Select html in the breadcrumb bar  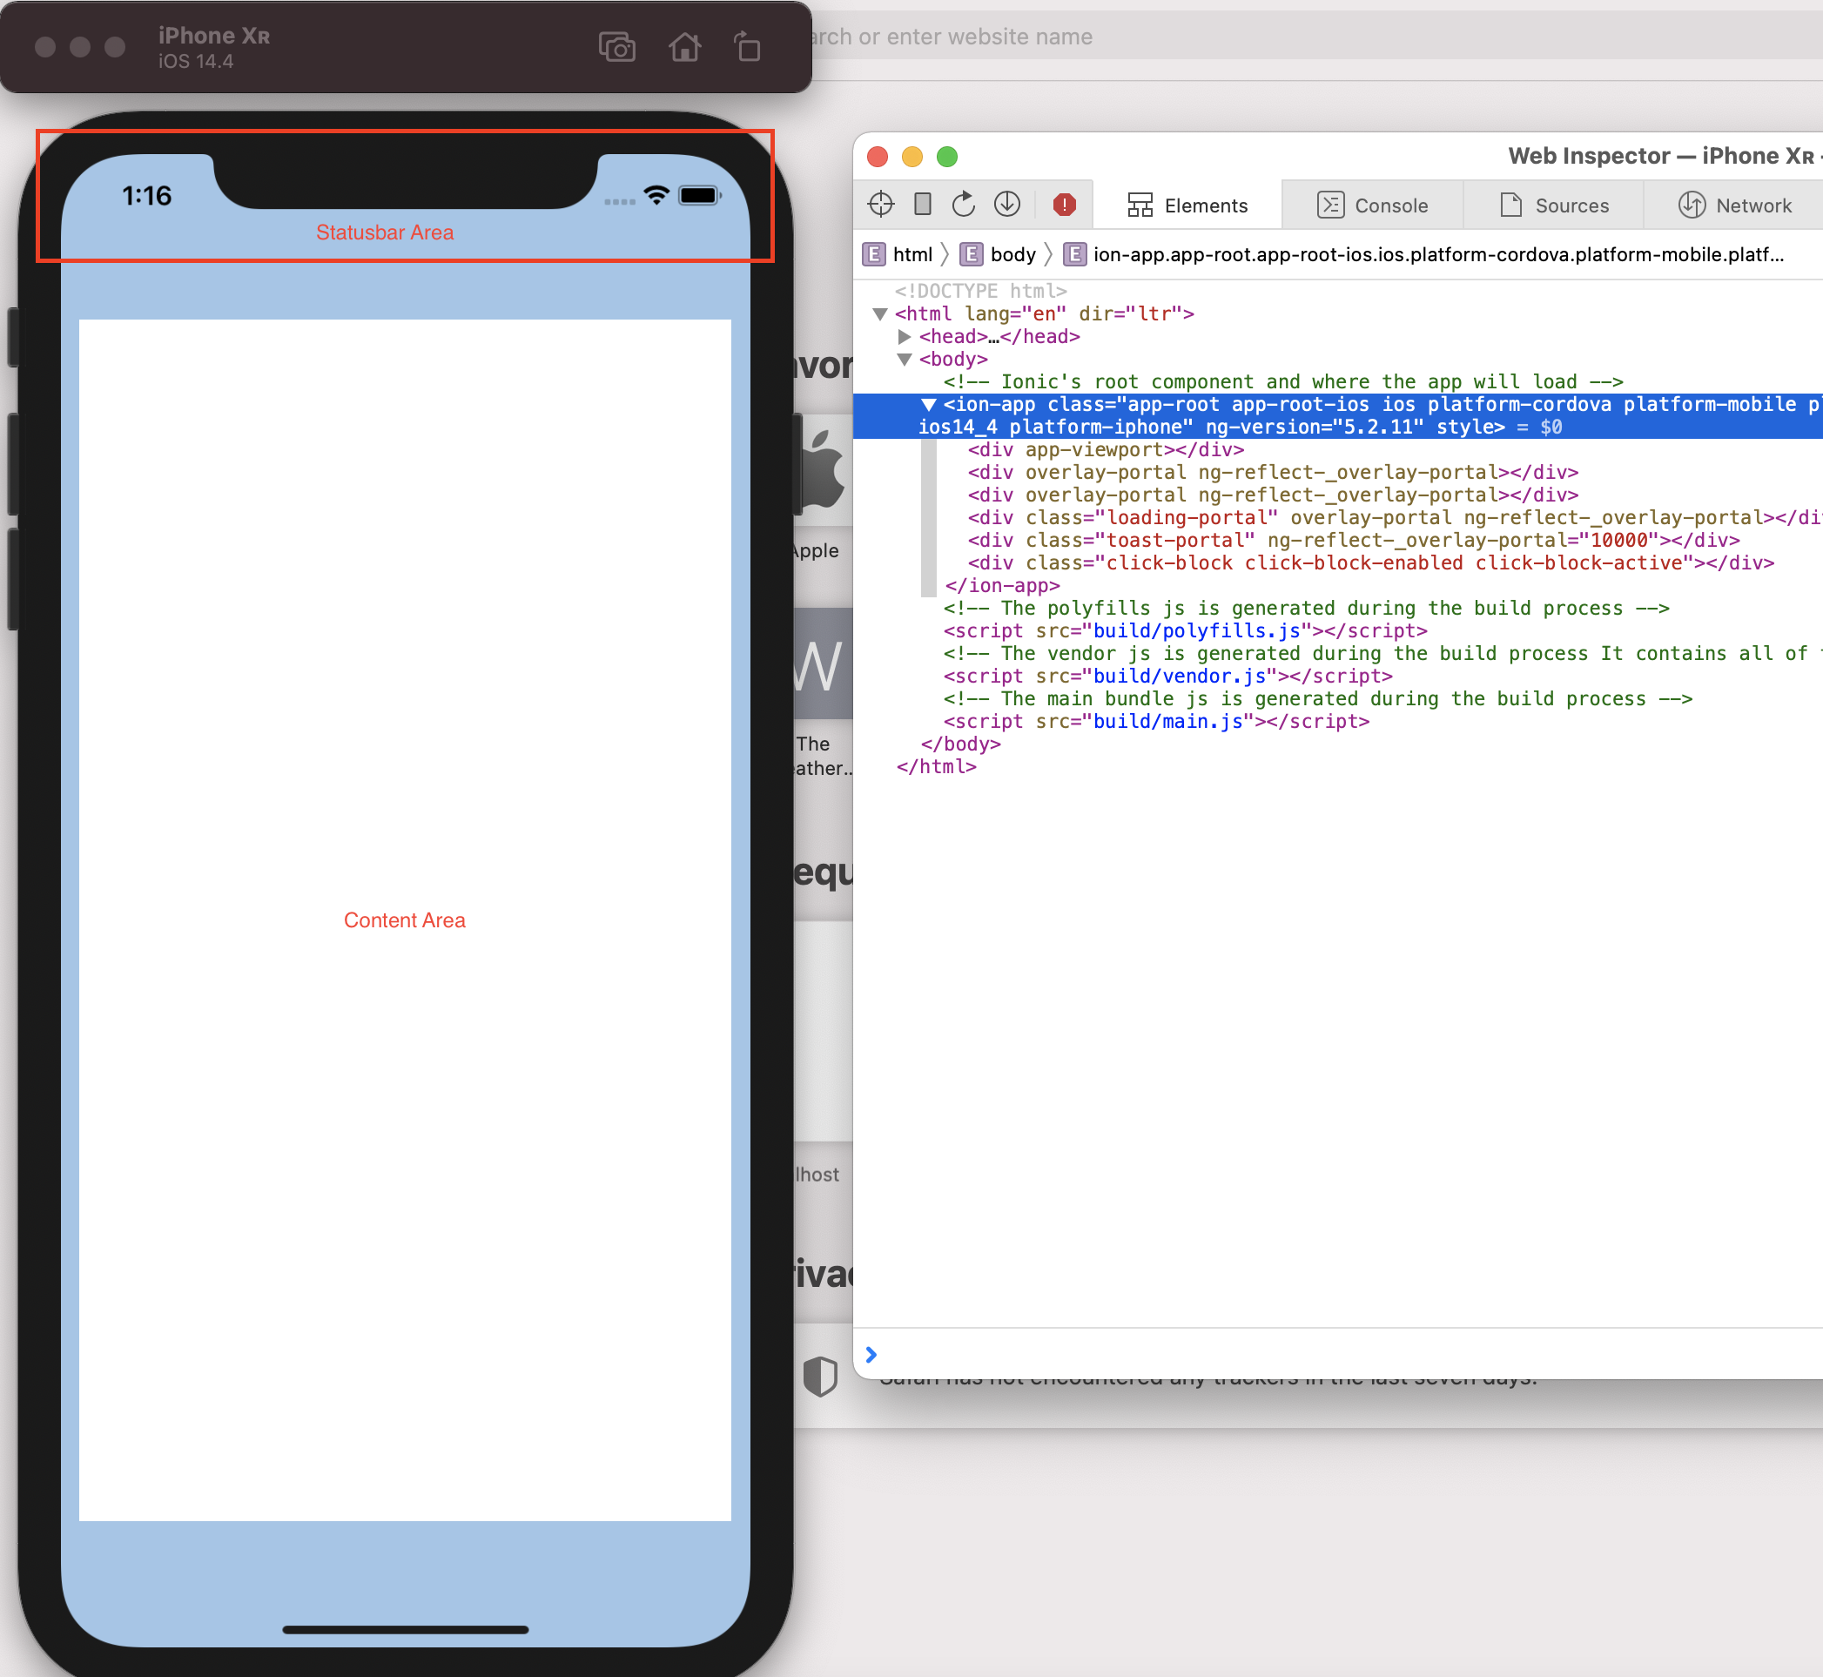click(x=912, y=255)
